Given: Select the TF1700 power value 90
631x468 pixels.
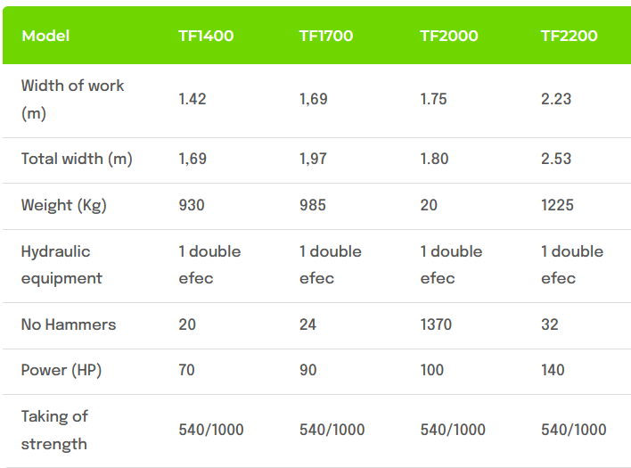Looking at the screenshot, I should (x=307, y=370).
